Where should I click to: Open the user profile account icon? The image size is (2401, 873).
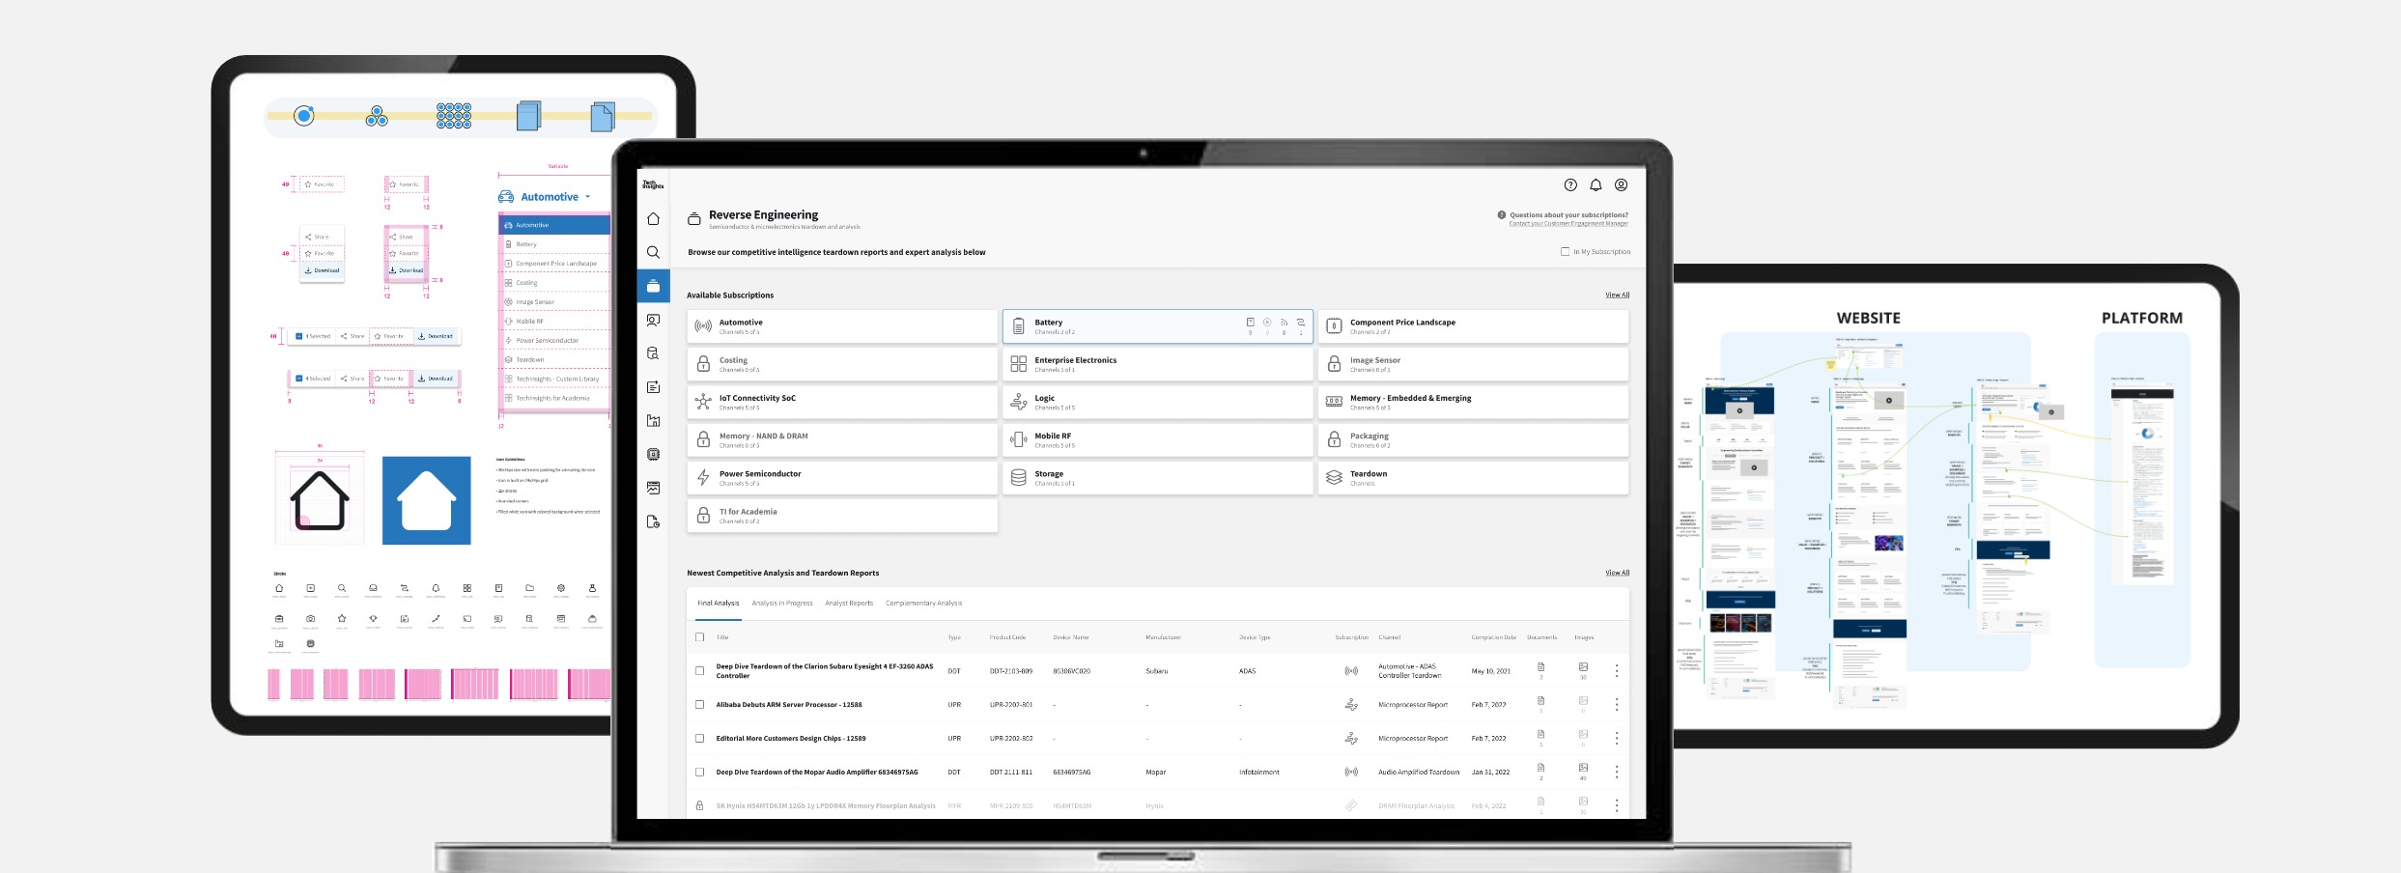tap(1622, 185)
